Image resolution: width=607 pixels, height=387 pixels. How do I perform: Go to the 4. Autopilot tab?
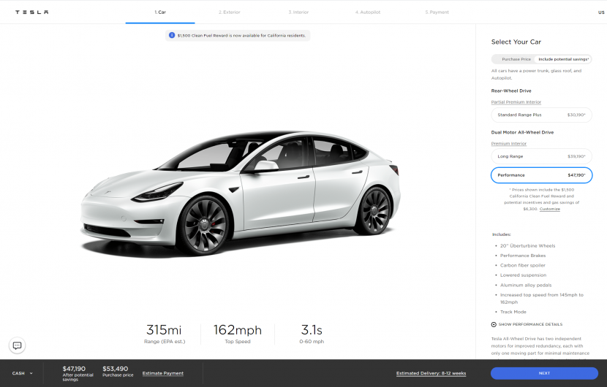point(368,12)
